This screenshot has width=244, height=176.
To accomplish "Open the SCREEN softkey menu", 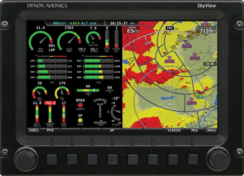I will pyautogui.click(x=174, y=131).
